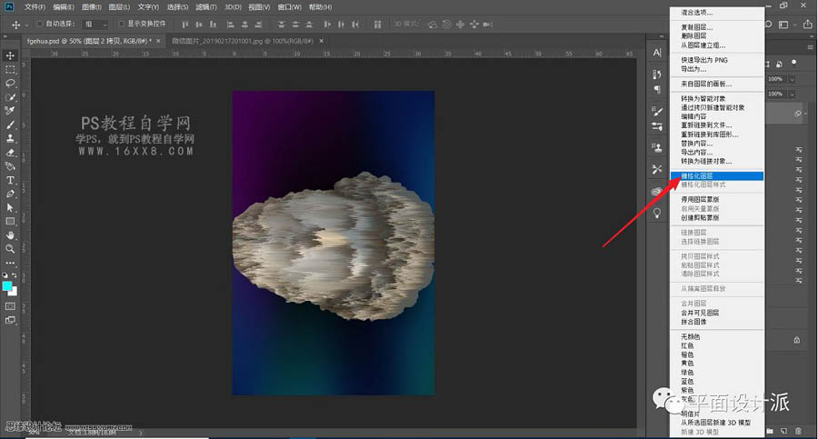Choose 栅格化图层 from the context menu
This screenshot has width=818, height=439.
pyautogui.click(x=698, y=175)
